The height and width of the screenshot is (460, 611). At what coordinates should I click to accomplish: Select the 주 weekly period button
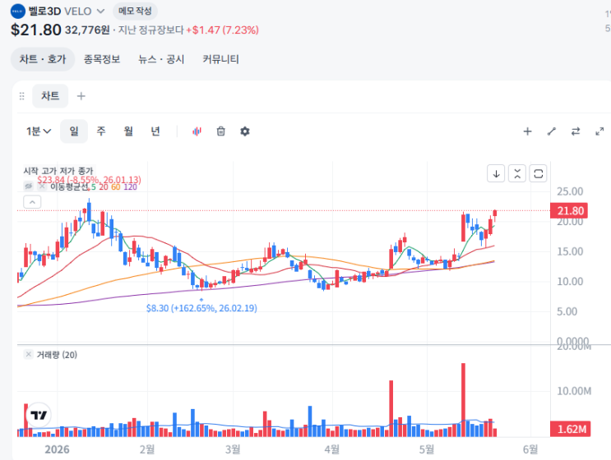[x=101, y=131]
